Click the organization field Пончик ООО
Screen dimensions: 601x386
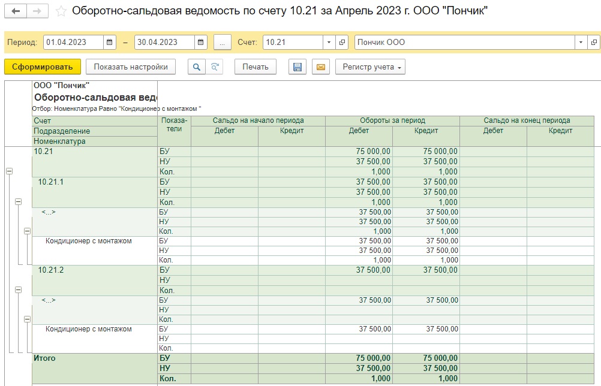(465, 42)
